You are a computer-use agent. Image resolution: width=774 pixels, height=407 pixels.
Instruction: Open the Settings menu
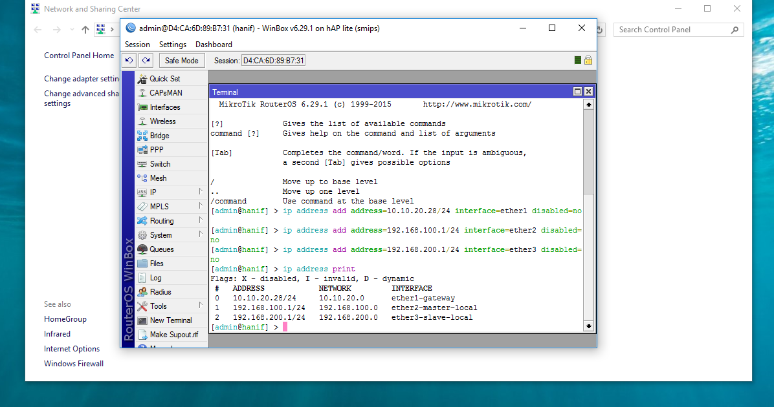(173, 45)
